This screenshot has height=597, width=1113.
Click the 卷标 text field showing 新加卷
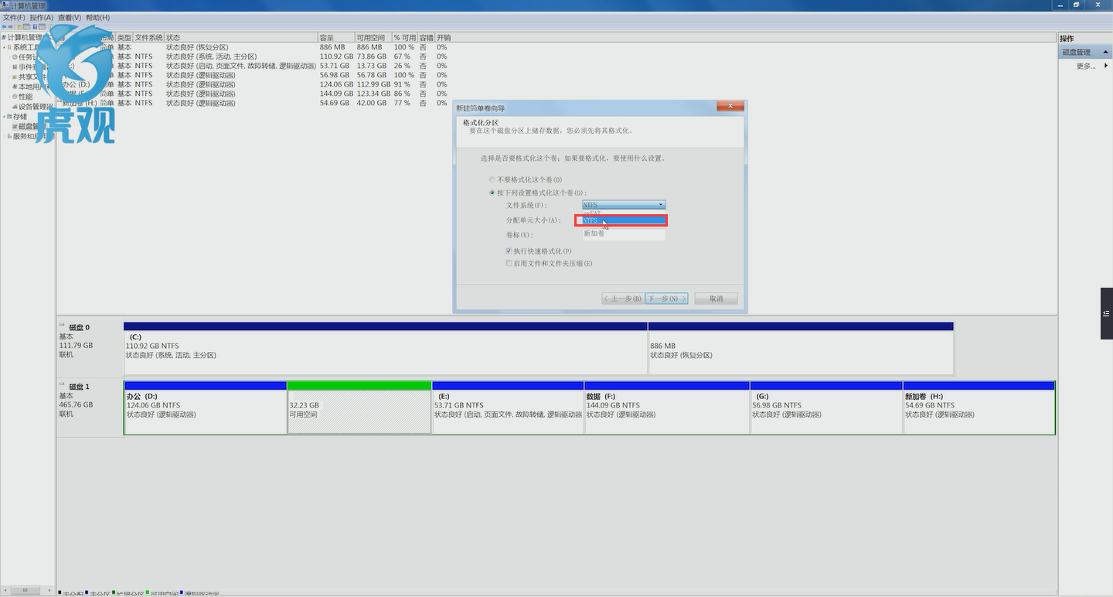coord(624,234)
